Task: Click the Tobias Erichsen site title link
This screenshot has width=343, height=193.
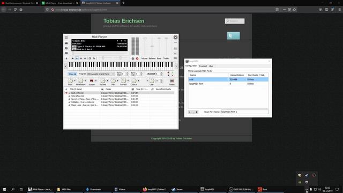Action: [x=124, y=21]
